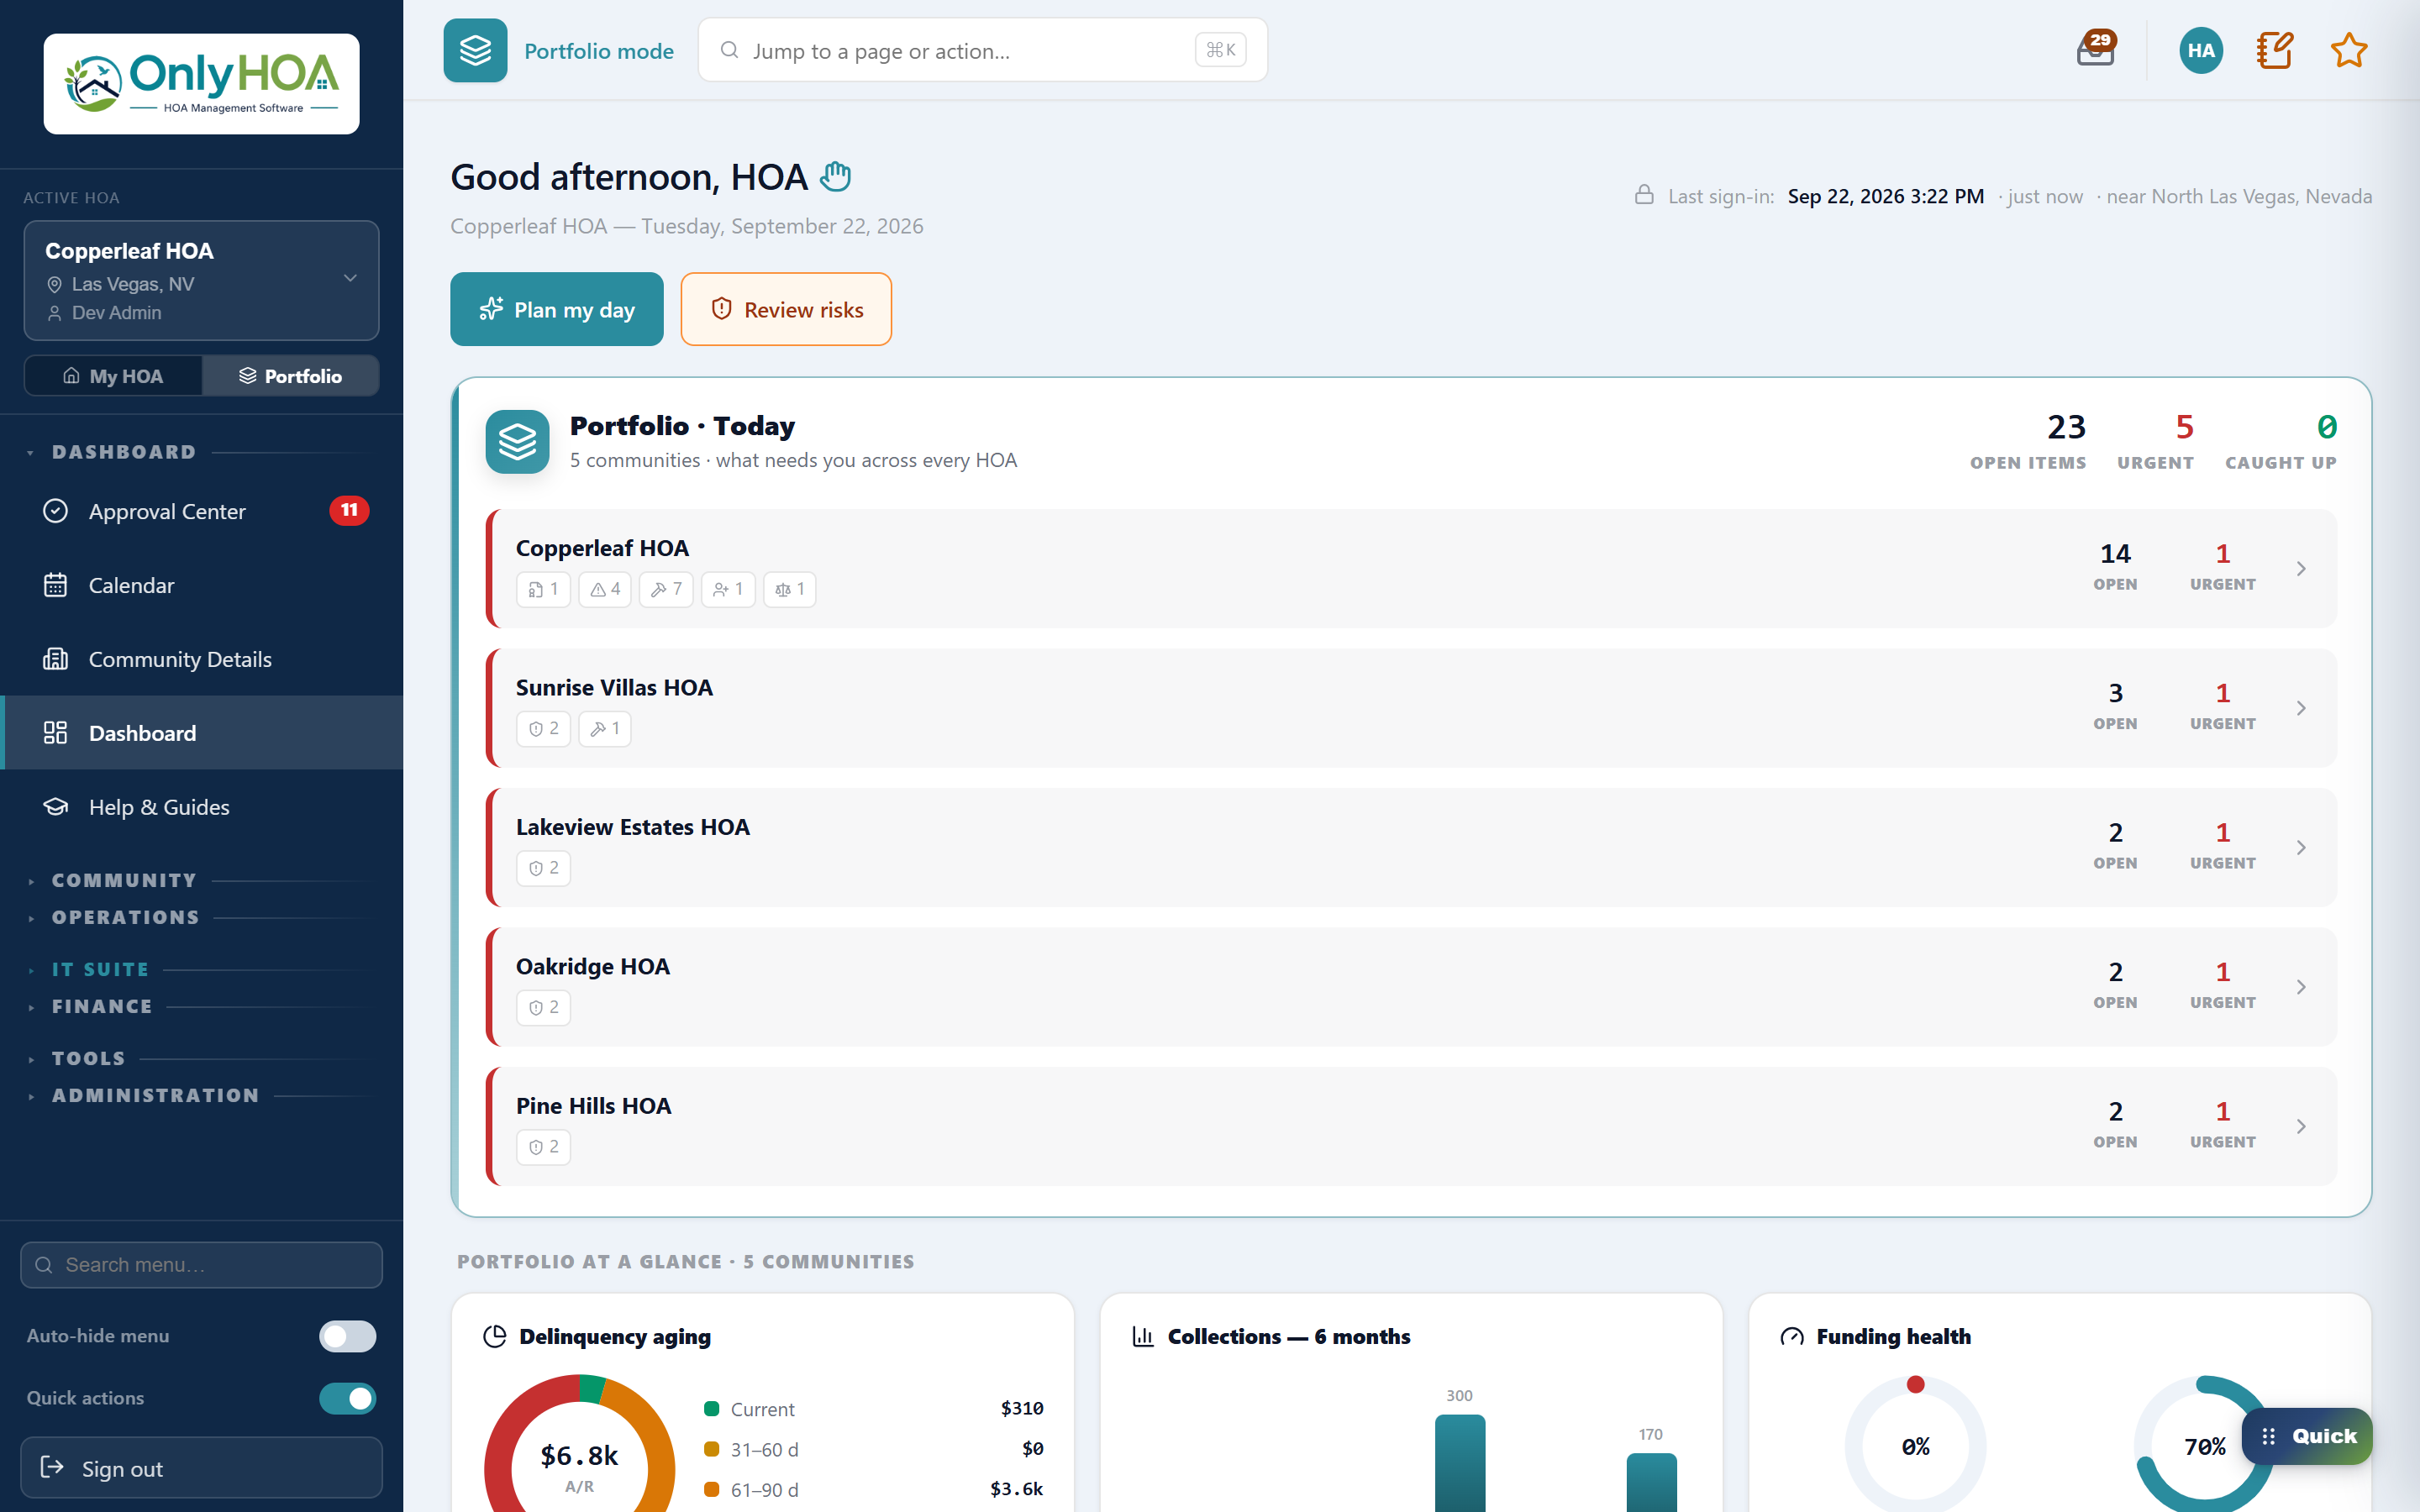
Task: Click Lakeview Estates shield badge with 2
Action: [543, 868]
